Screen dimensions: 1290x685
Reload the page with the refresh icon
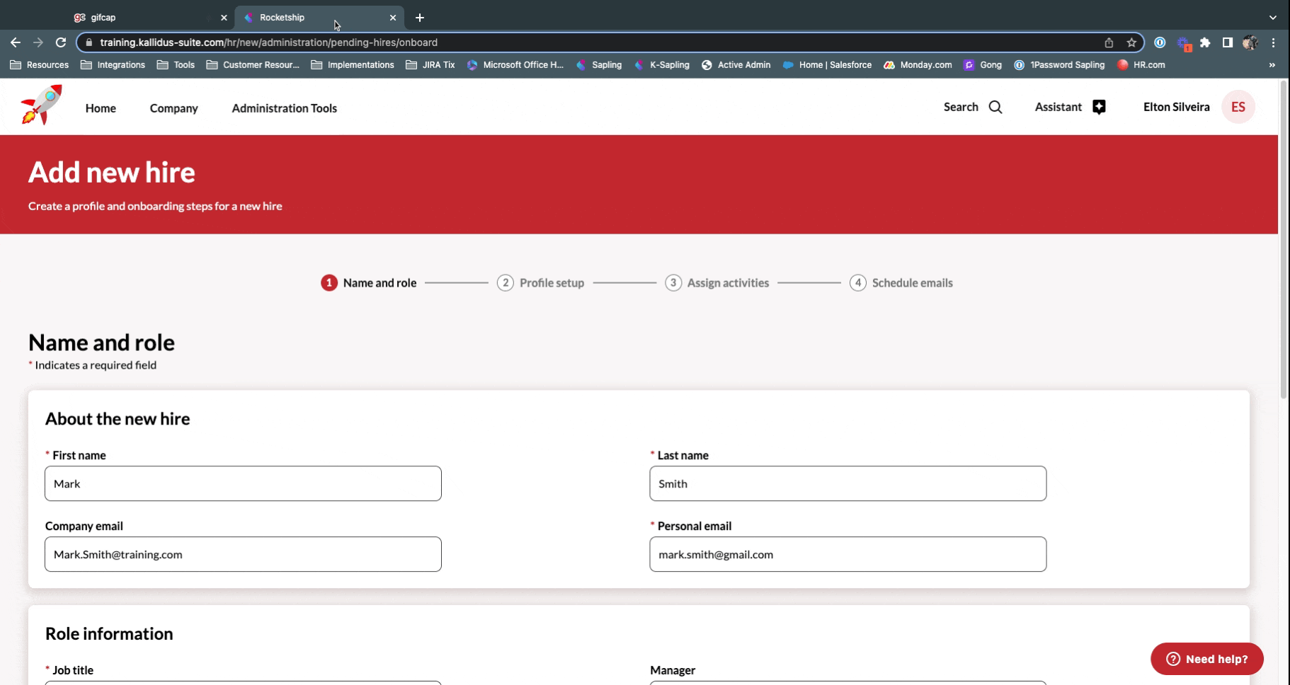pos(61,42)
